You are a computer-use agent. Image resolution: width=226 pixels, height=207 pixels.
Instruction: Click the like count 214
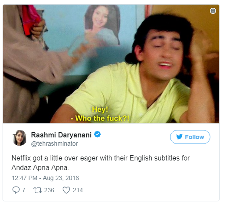click(x=78, y=190)
